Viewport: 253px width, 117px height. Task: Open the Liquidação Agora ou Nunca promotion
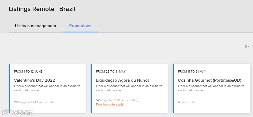point(122,80)
